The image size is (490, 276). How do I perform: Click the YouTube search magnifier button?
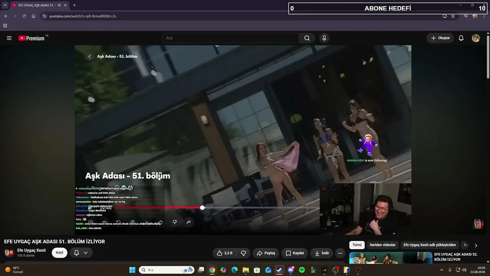[307, 38]
